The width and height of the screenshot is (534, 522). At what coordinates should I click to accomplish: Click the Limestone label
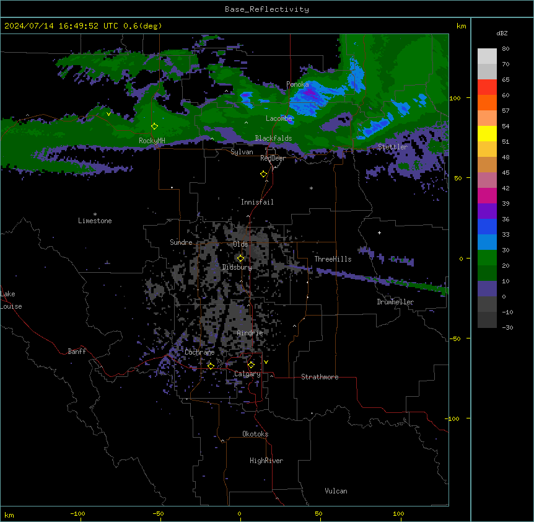click(95, 221)
